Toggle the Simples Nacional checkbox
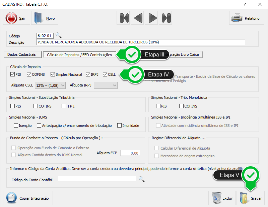This screenshot has height=207, width=268. click(x=53, y=74)
